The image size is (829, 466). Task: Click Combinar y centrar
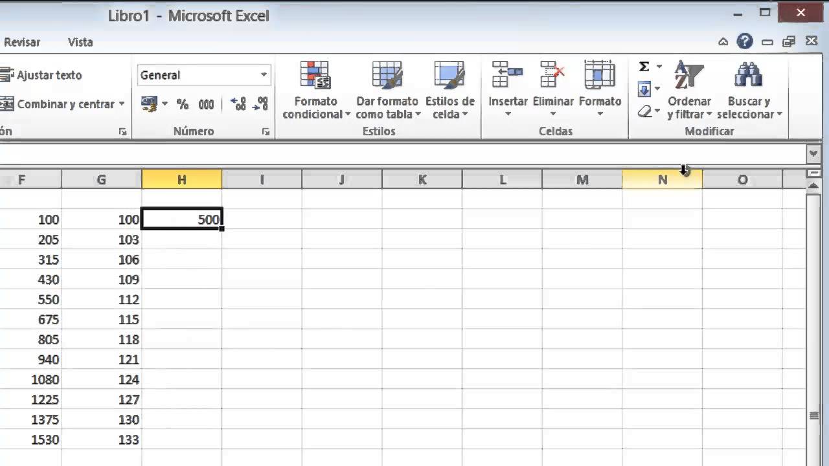58,104
